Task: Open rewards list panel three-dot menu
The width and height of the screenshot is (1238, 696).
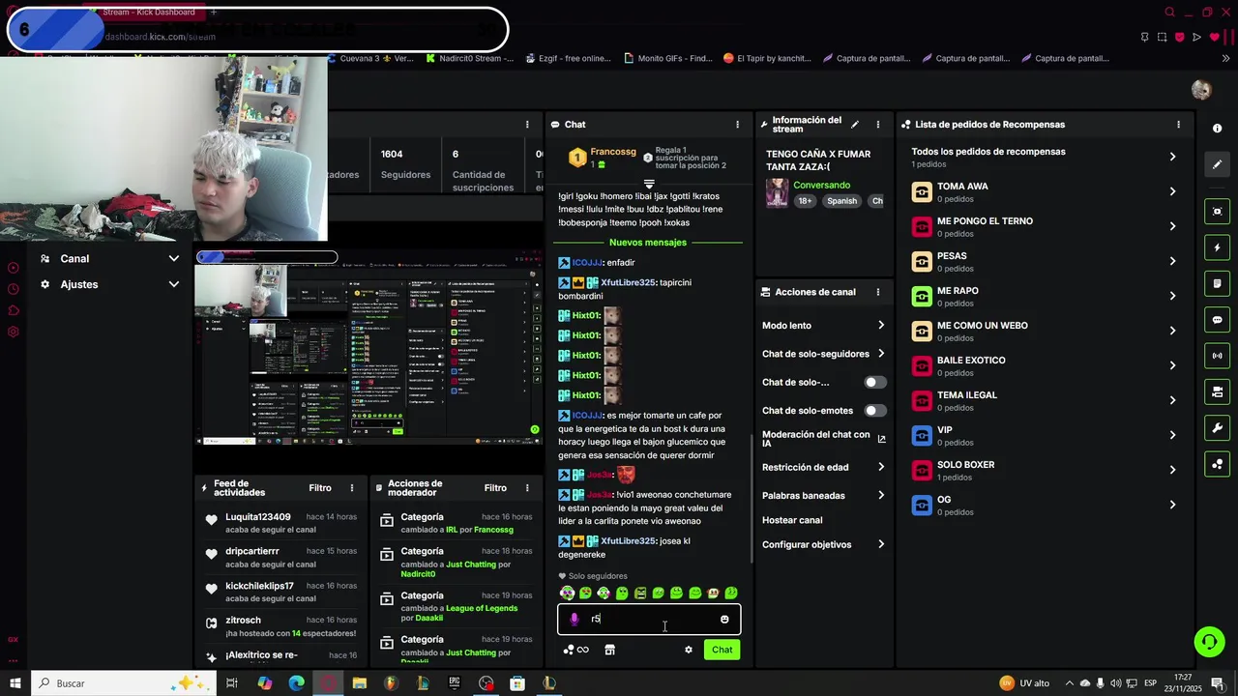Action: click(x=1178, y=125)
